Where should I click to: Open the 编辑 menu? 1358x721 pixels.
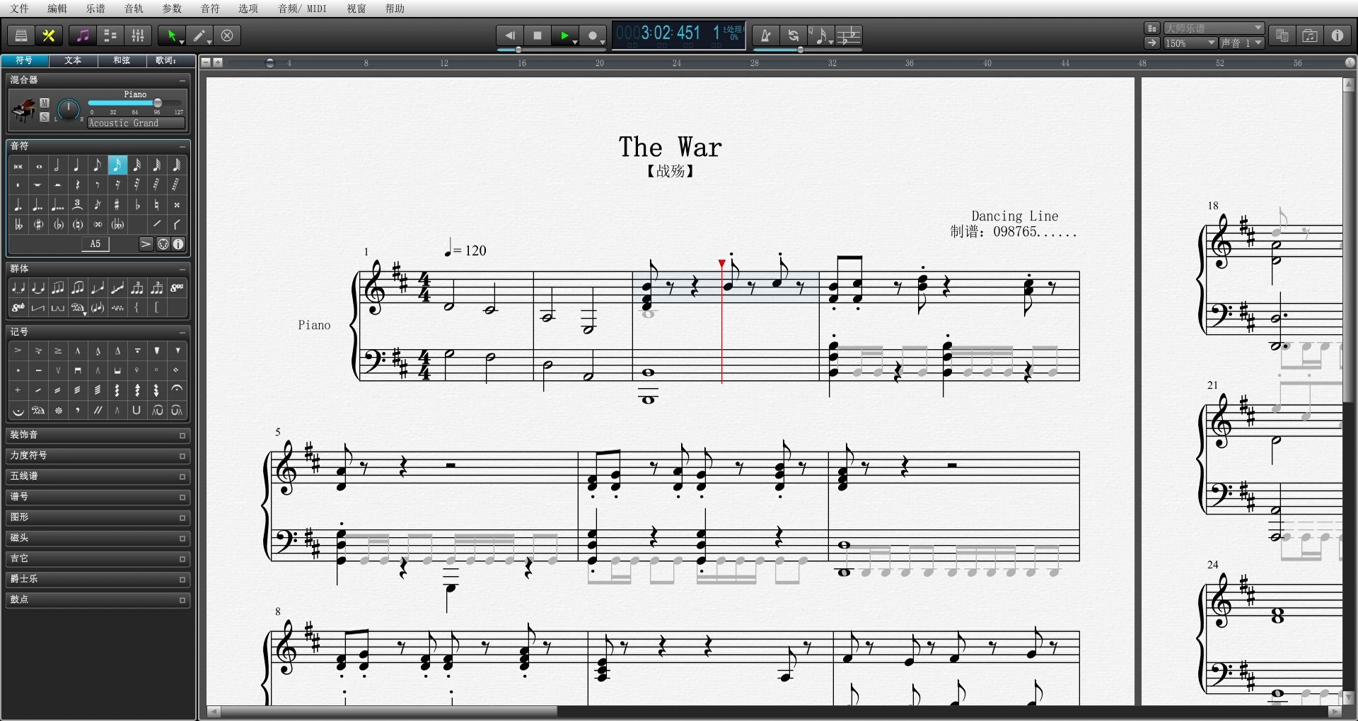pos(57,8)
